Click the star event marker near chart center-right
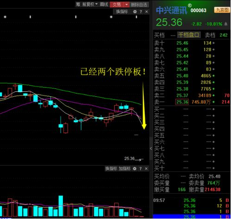Viewport: 231px width, 219px height. [x=111, y=17]
